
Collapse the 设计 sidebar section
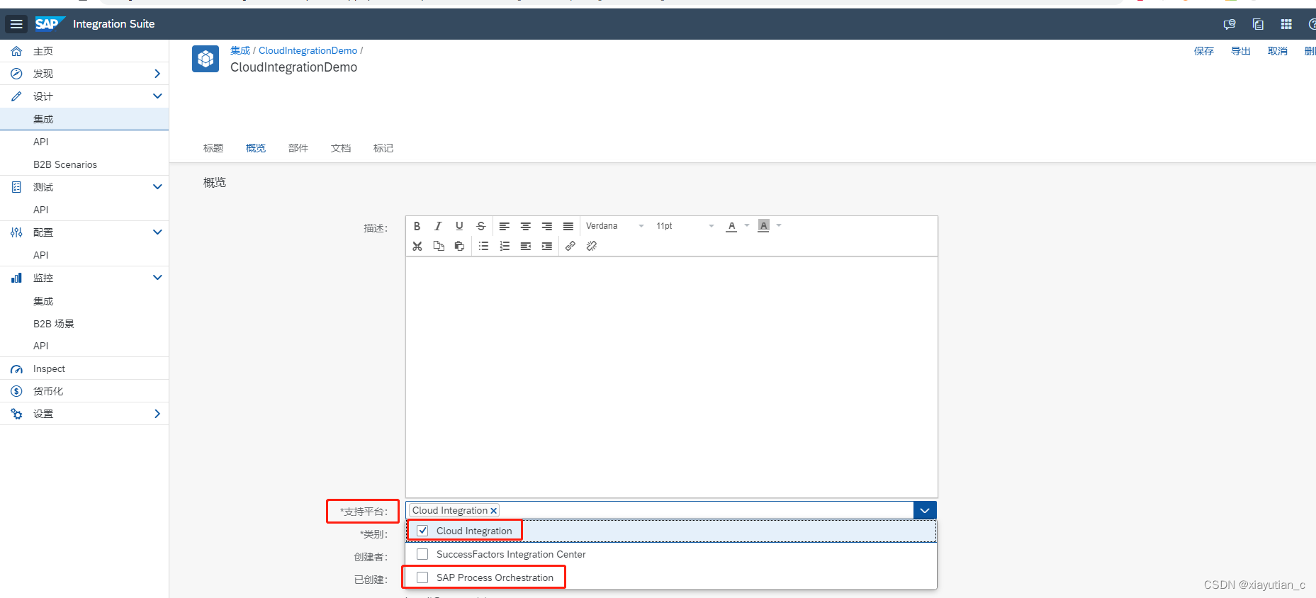157,96
